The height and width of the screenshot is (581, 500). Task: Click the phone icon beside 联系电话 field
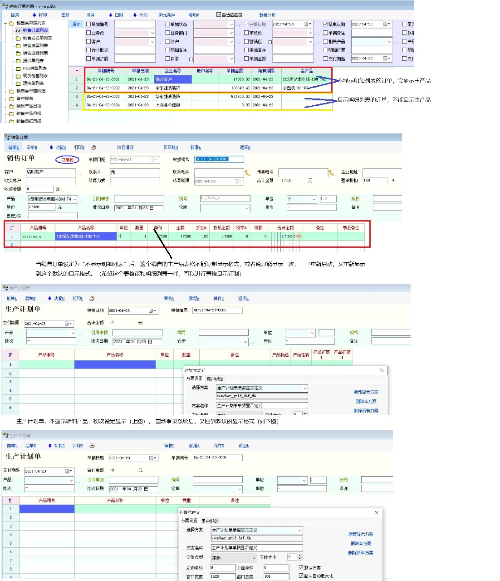coord(248,172)
